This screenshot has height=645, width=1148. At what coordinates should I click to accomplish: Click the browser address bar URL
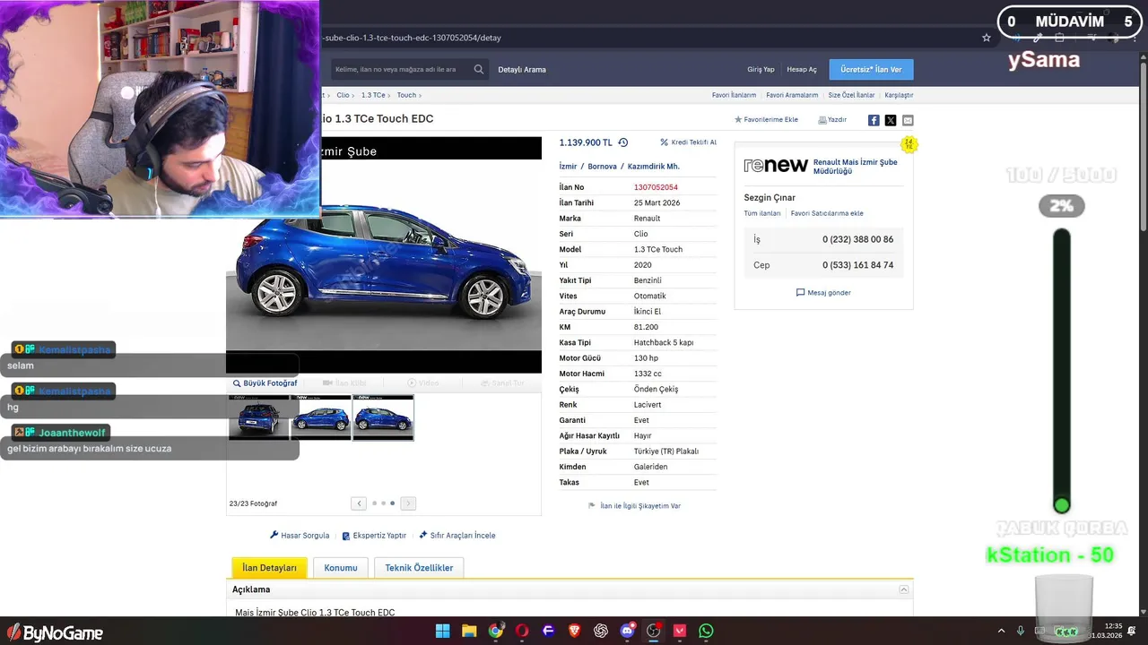[x=413, y=39]
